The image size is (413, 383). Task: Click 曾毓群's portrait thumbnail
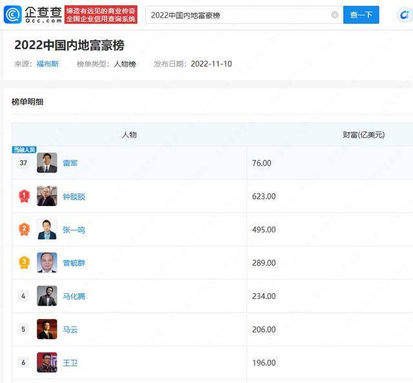point(47,262)
